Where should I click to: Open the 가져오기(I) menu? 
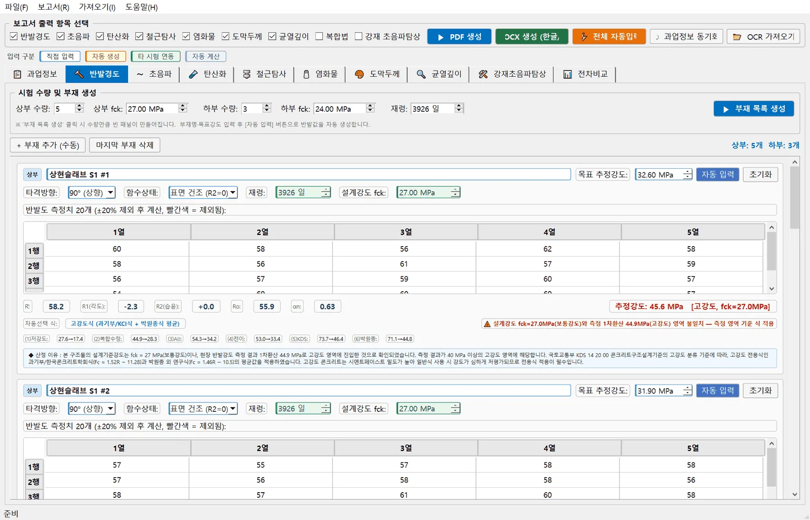point(97,7)
